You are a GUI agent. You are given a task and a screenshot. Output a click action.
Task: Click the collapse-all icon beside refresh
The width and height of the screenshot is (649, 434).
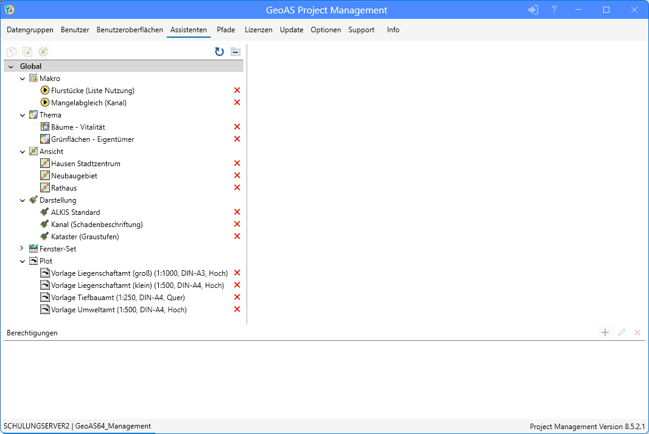pyautogui.click(x=236, y=52)
